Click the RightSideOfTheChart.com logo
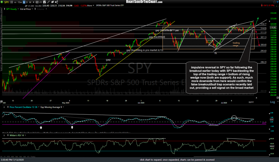The height and width of the screenshot is (162, 279). point(144,2)
